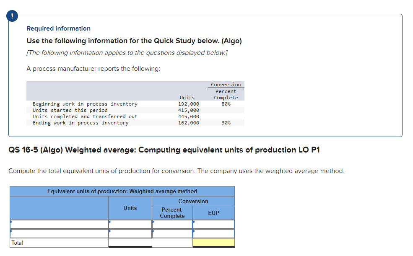Click first row EUP input cell
This screenshot has height=256, width=413.
pyautogui.click(x=213, y=225)
